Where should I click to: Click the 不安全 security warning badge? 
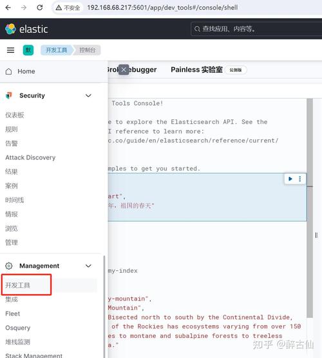tap(68, 8)
